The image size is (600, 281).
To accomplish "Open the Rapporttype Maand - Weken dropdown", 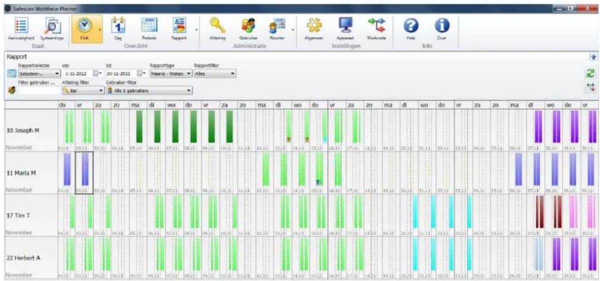I will [171, 73].
